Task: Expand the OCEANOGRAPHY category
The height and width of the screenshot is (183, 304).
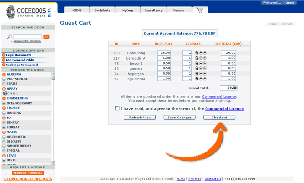Action: click(x=4, y=104)
